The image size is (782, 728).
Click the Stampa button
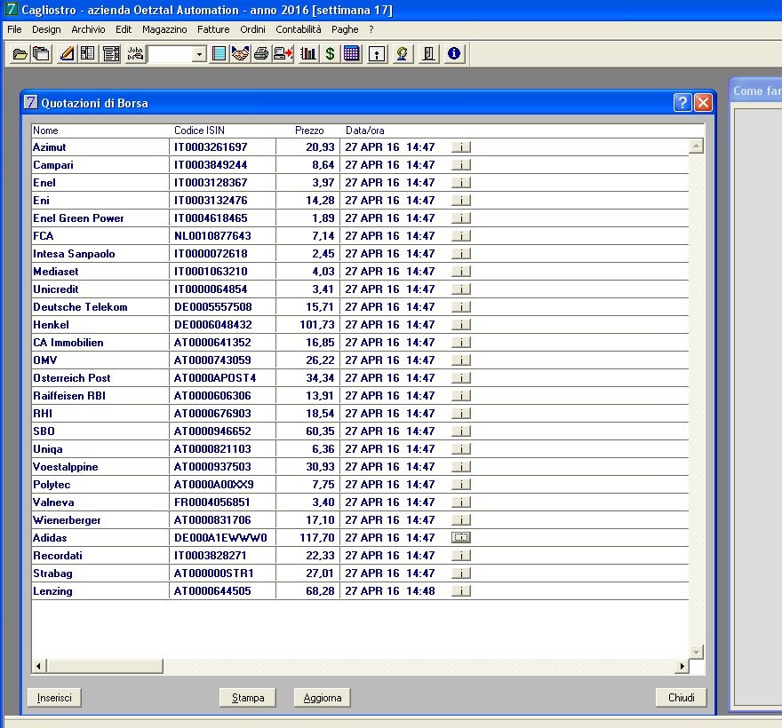coord(248,698)
